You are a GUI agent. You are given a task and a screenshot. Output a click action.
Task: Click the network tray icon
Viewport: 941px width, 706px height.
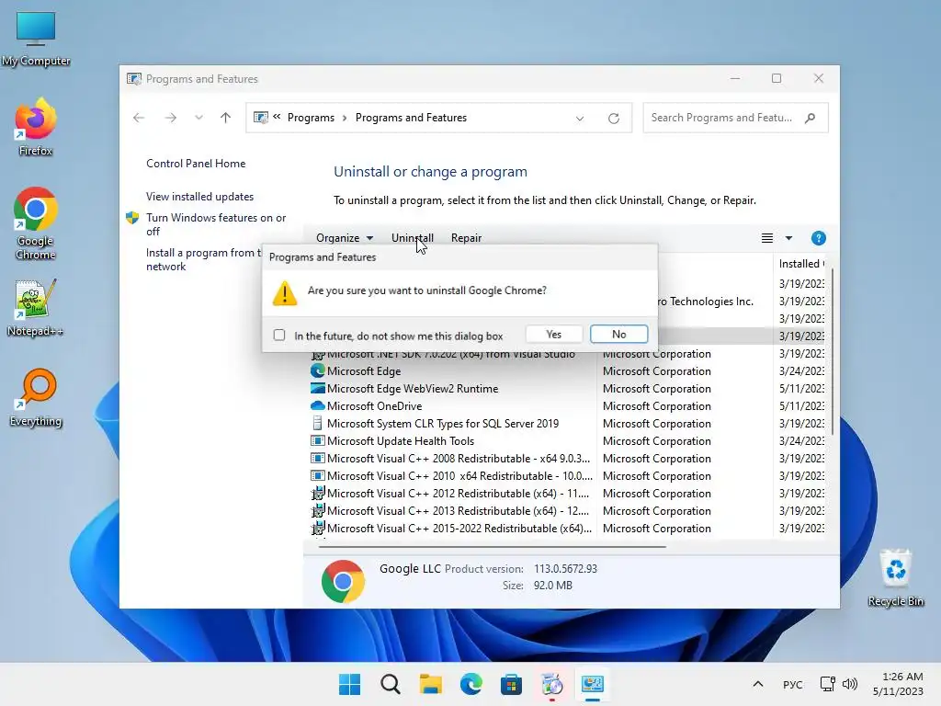point(828,684)
